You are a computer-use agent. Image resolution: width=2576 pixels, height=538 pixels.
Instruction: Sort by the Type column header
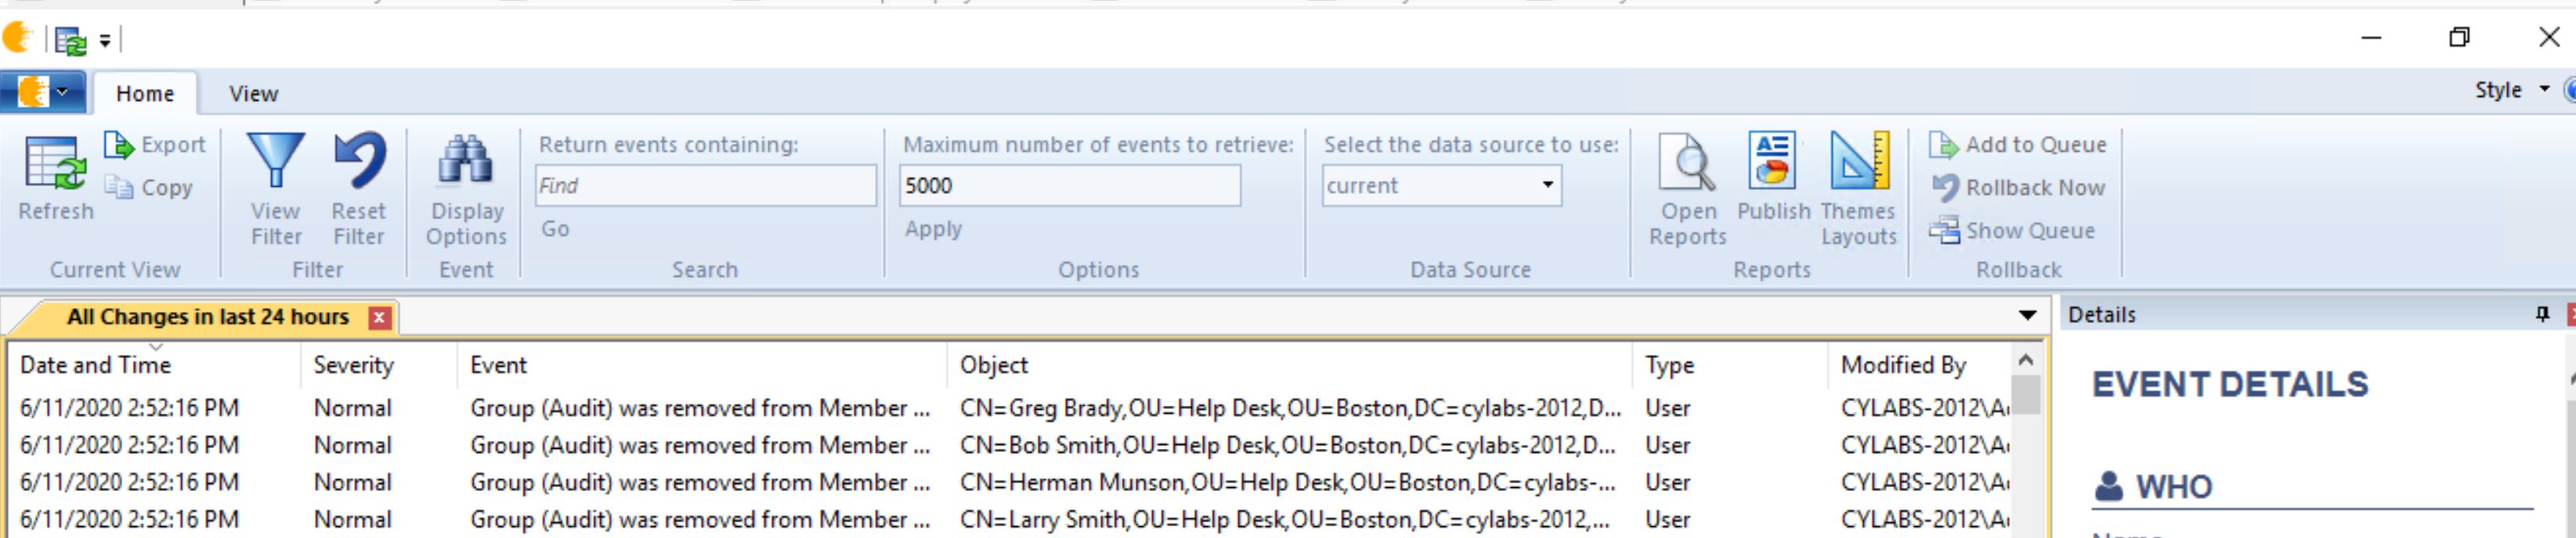click(1730, 365)
